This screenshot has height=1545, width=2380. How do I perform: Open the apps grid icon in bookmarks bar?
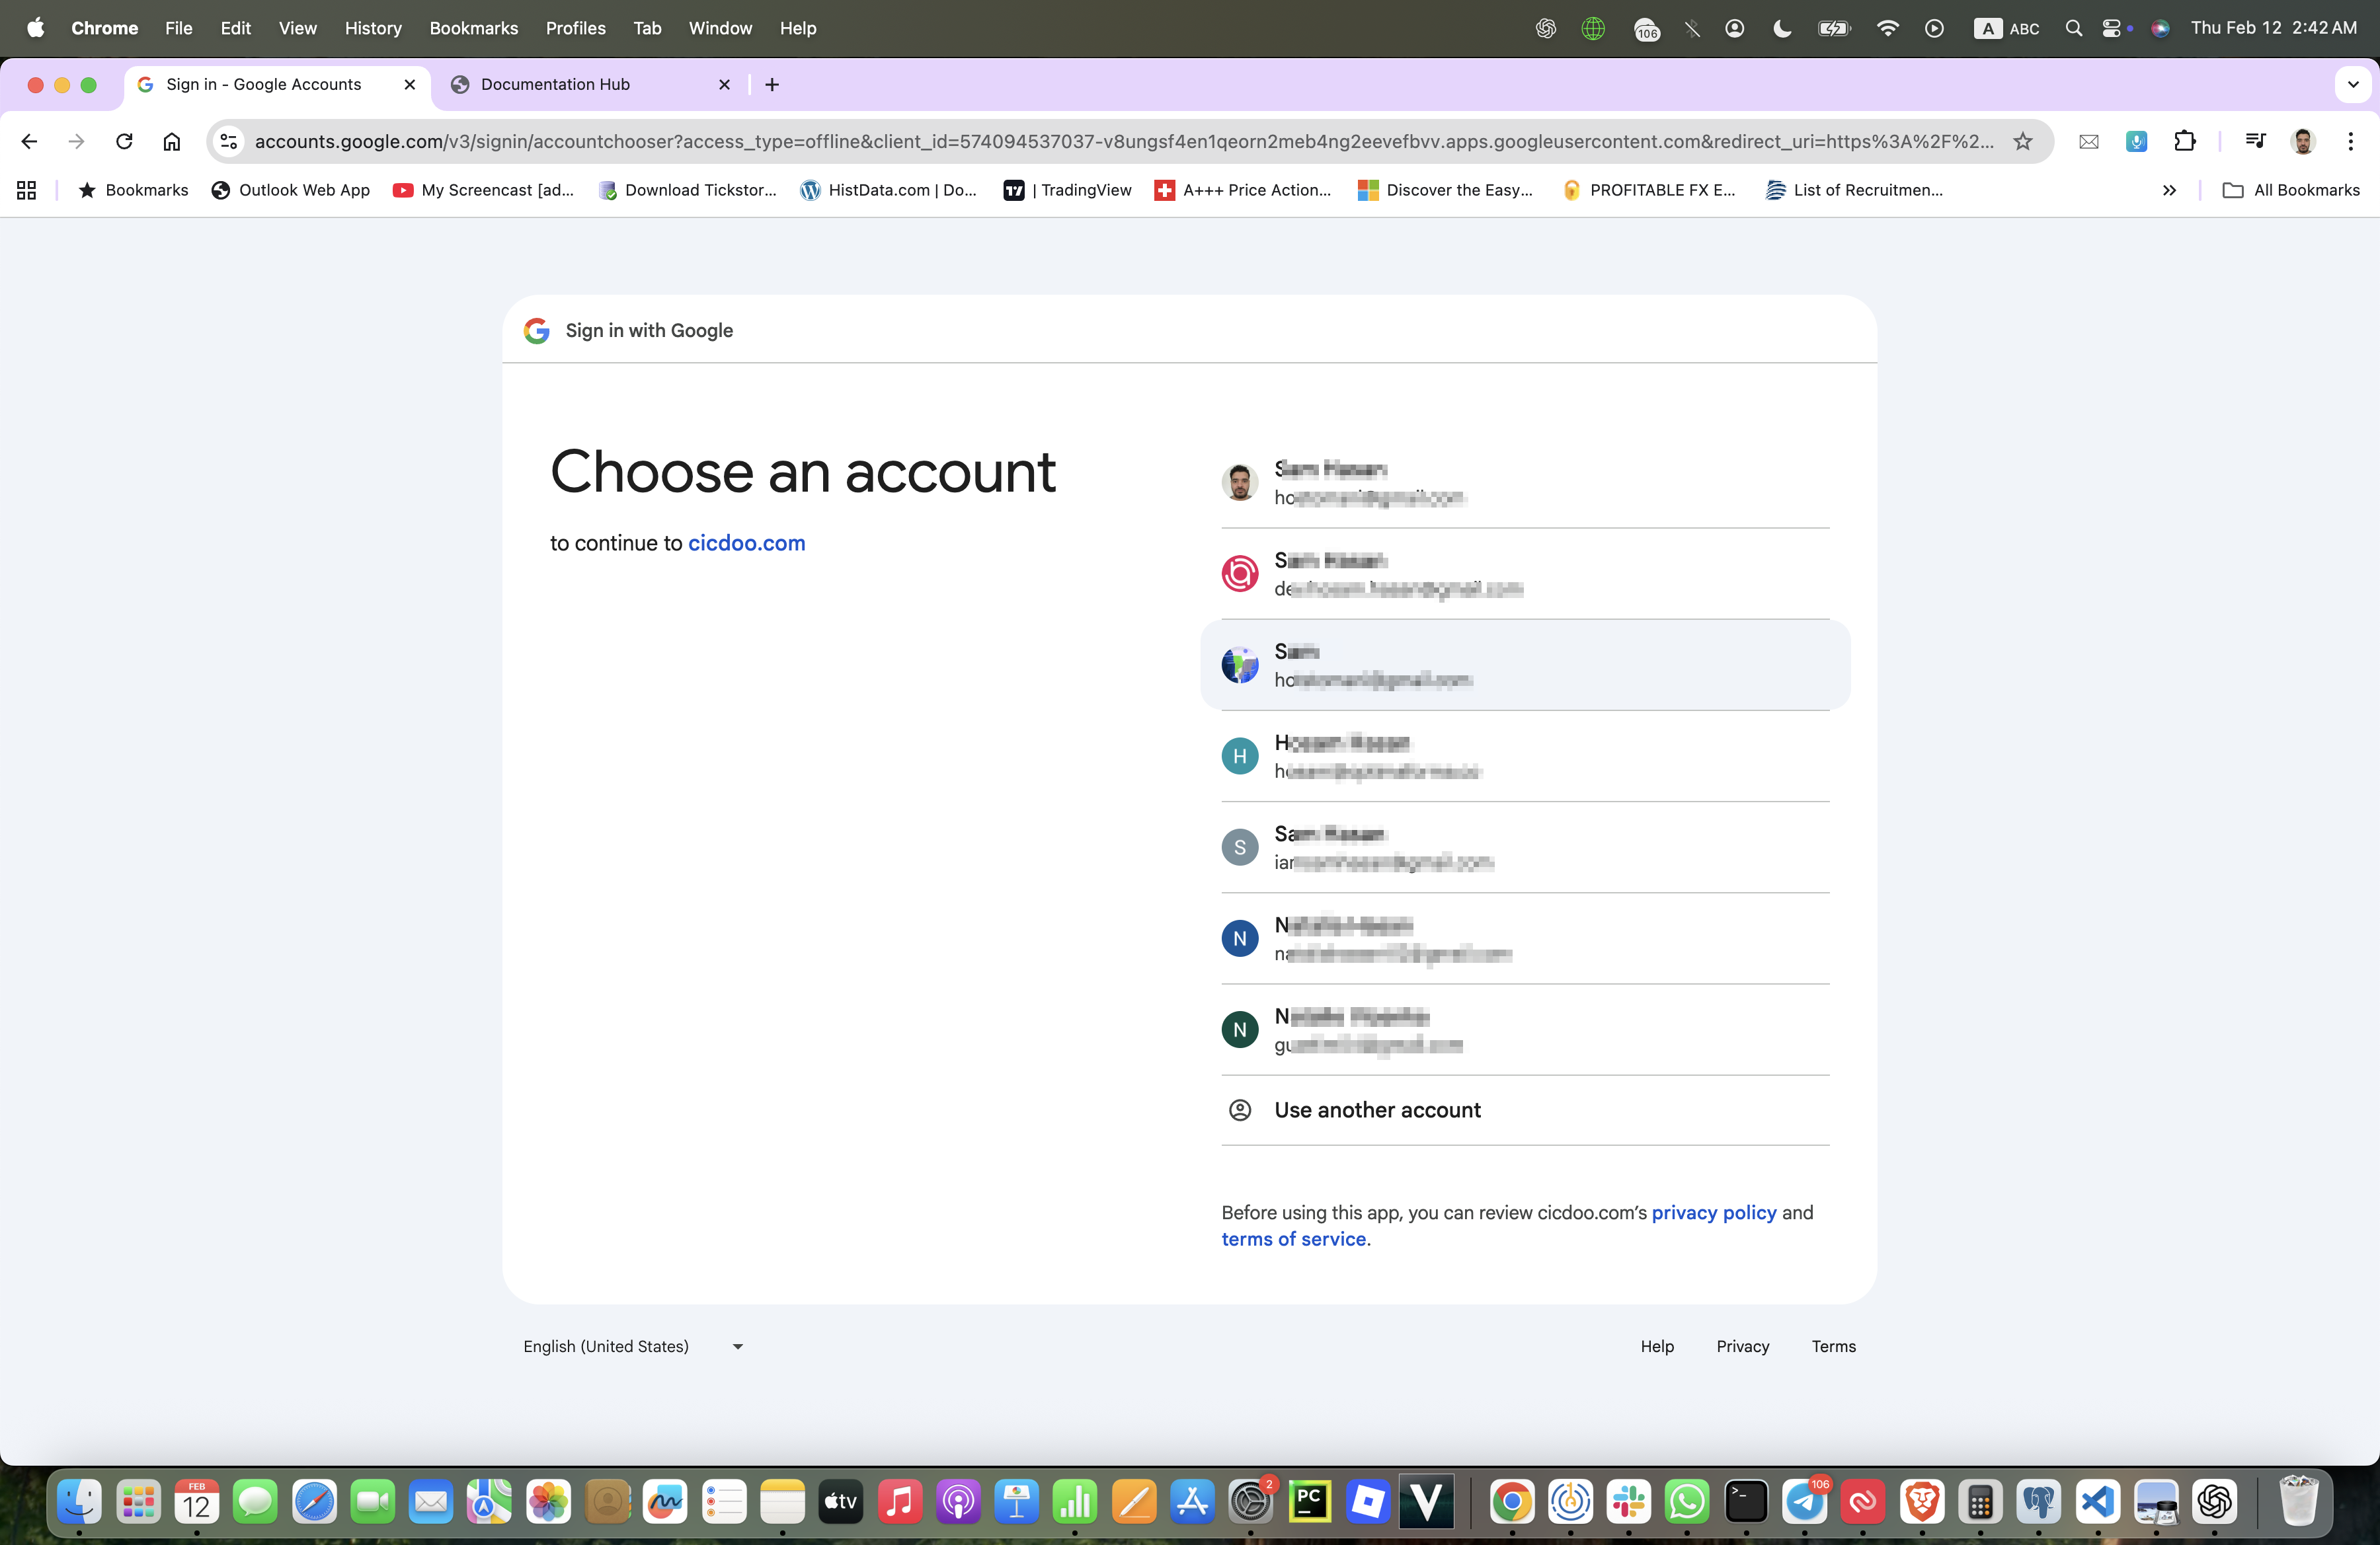click(27, 190)
